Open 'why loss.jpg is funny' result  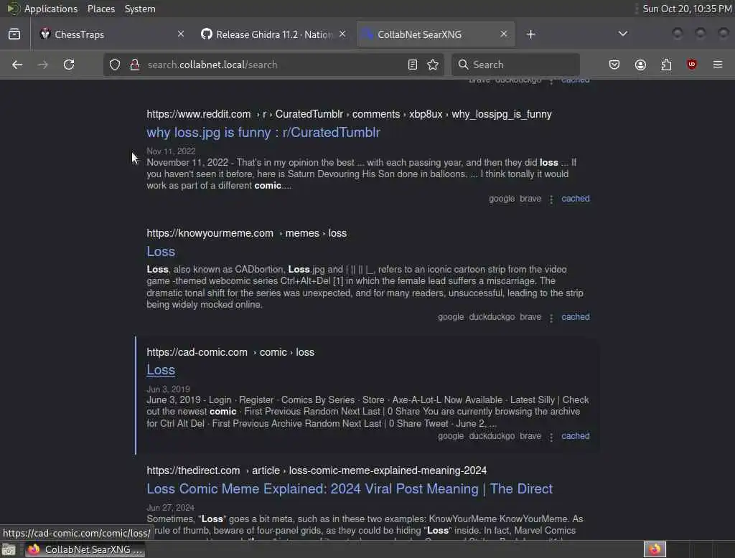click(263, 133)
